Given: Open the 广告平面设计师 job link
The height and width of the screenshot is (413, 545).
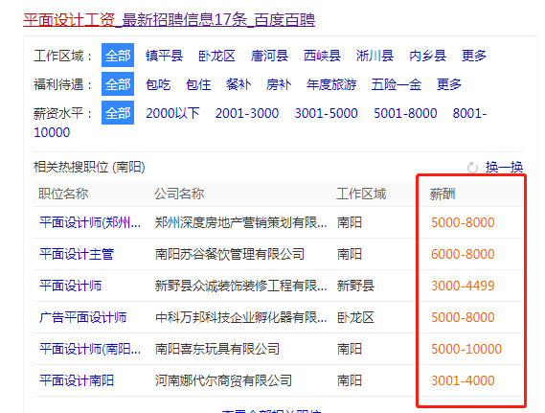Looking at the screenshot, I should pos(82,317).
